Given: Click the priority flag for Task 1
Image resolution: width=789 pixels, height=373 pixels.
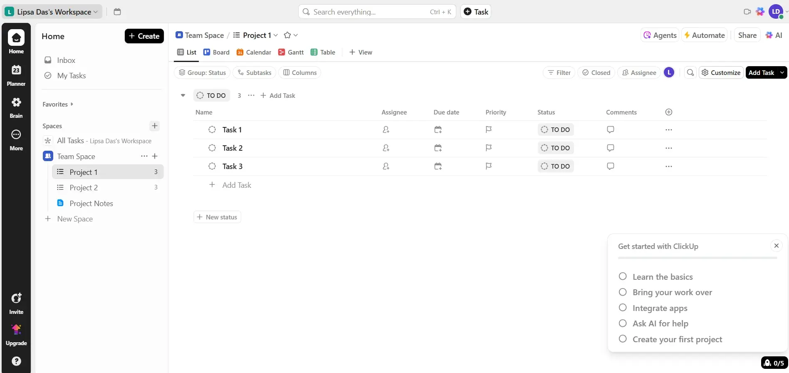Looking at the screenshot, I should tap(489, 129).
